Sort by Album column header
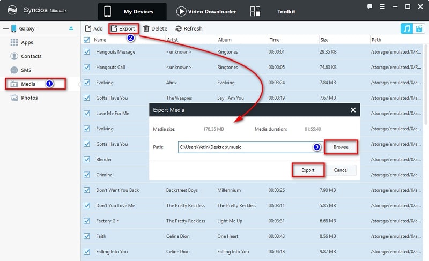This screenshot has width=429, height=261. point(225,40)
